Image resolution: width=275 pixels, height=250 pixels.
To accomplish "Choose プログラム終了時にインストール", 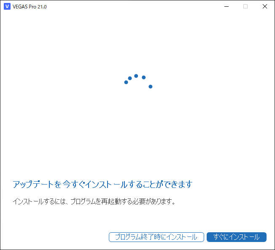I will [x=156, y=237].
